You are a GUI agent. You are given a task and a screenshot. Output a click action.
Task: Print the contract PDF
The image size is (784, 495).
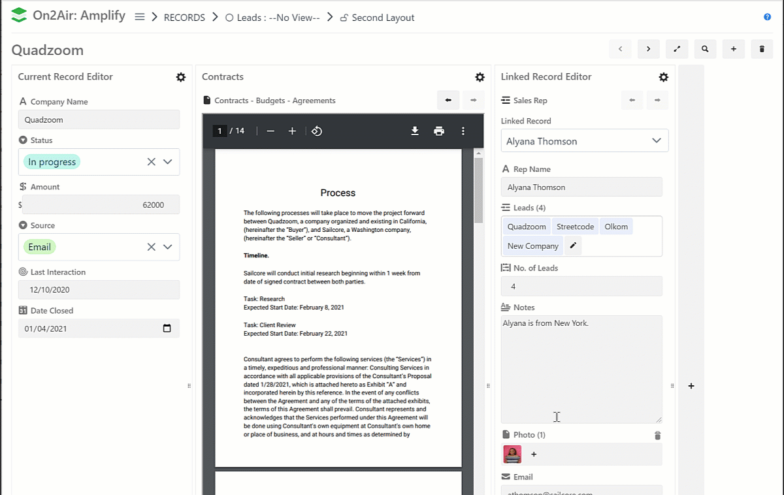[x=439, y=131]
